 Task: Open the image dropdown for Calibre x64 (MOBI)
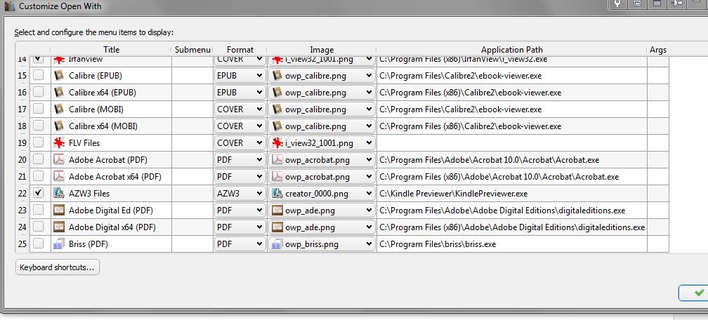(x=322, y=126)
